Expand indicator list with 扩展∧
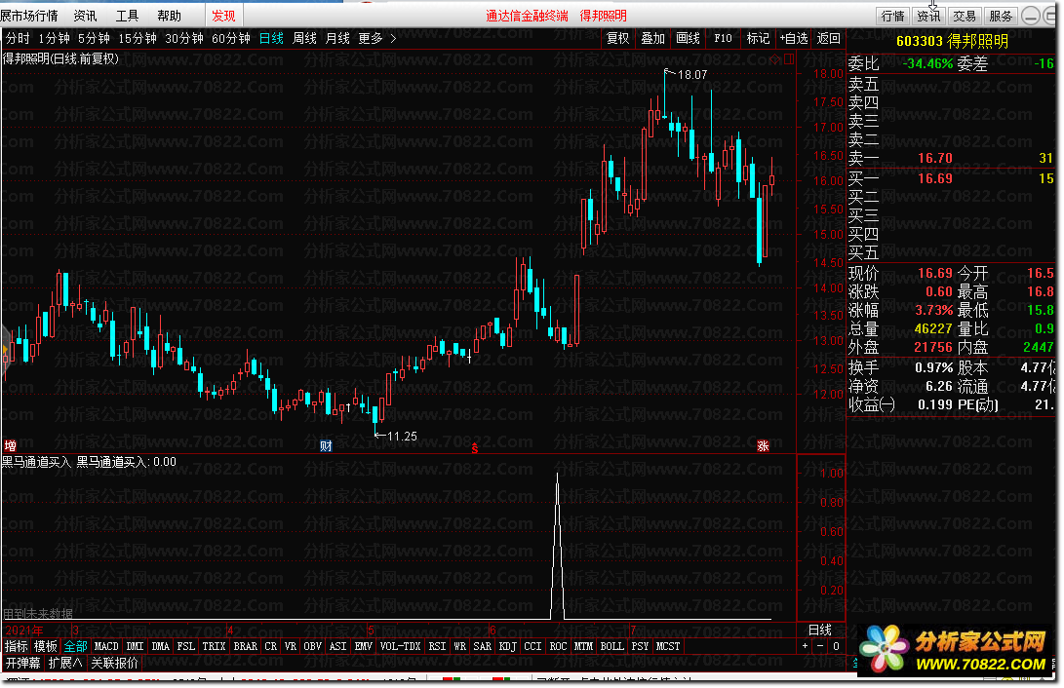The image size is (1064, 688). tap(65, 663)
